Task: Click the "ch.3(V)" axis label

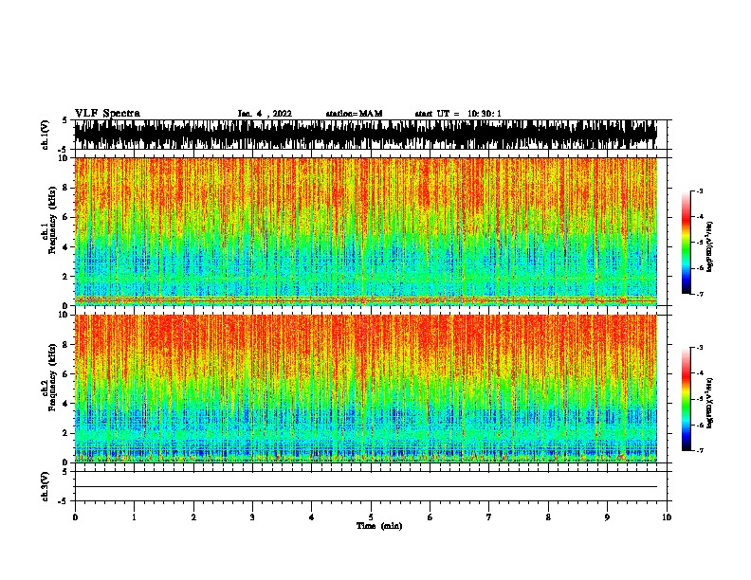Action: point(46,486)
